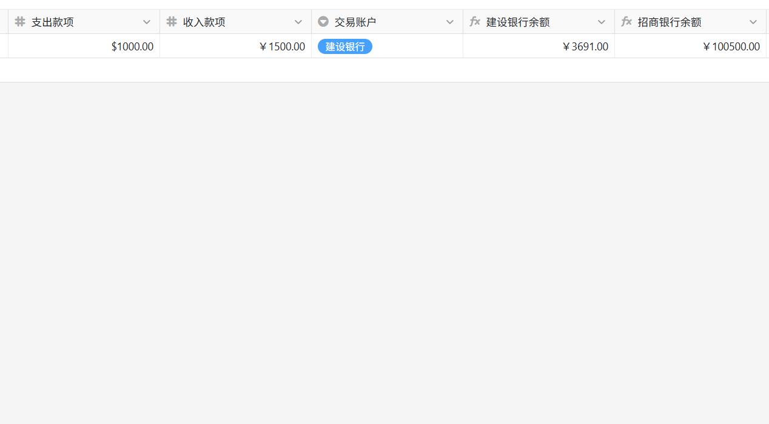Click the single-select icon beside 交易账户
Screen dimensions: 769x424
click(x=323, y=22)
